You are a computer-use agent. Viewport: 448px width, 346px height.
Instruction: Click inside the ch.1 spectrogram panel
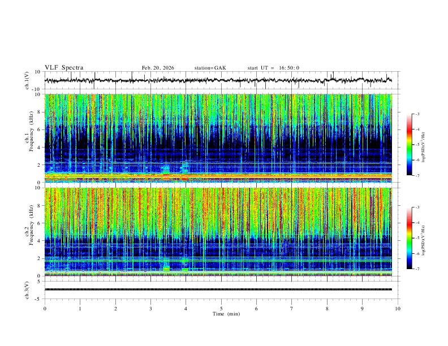(218, 138)
